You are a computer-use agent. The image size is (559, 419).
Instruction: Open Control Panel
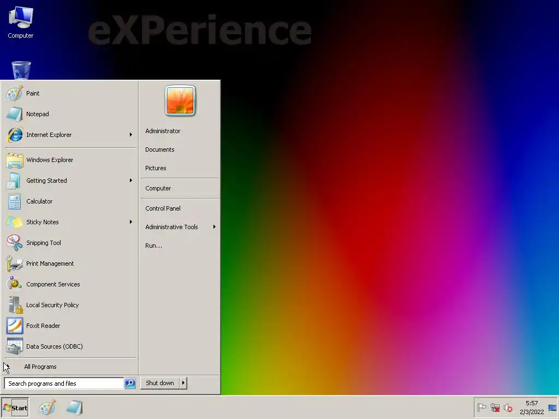[163, 208]
